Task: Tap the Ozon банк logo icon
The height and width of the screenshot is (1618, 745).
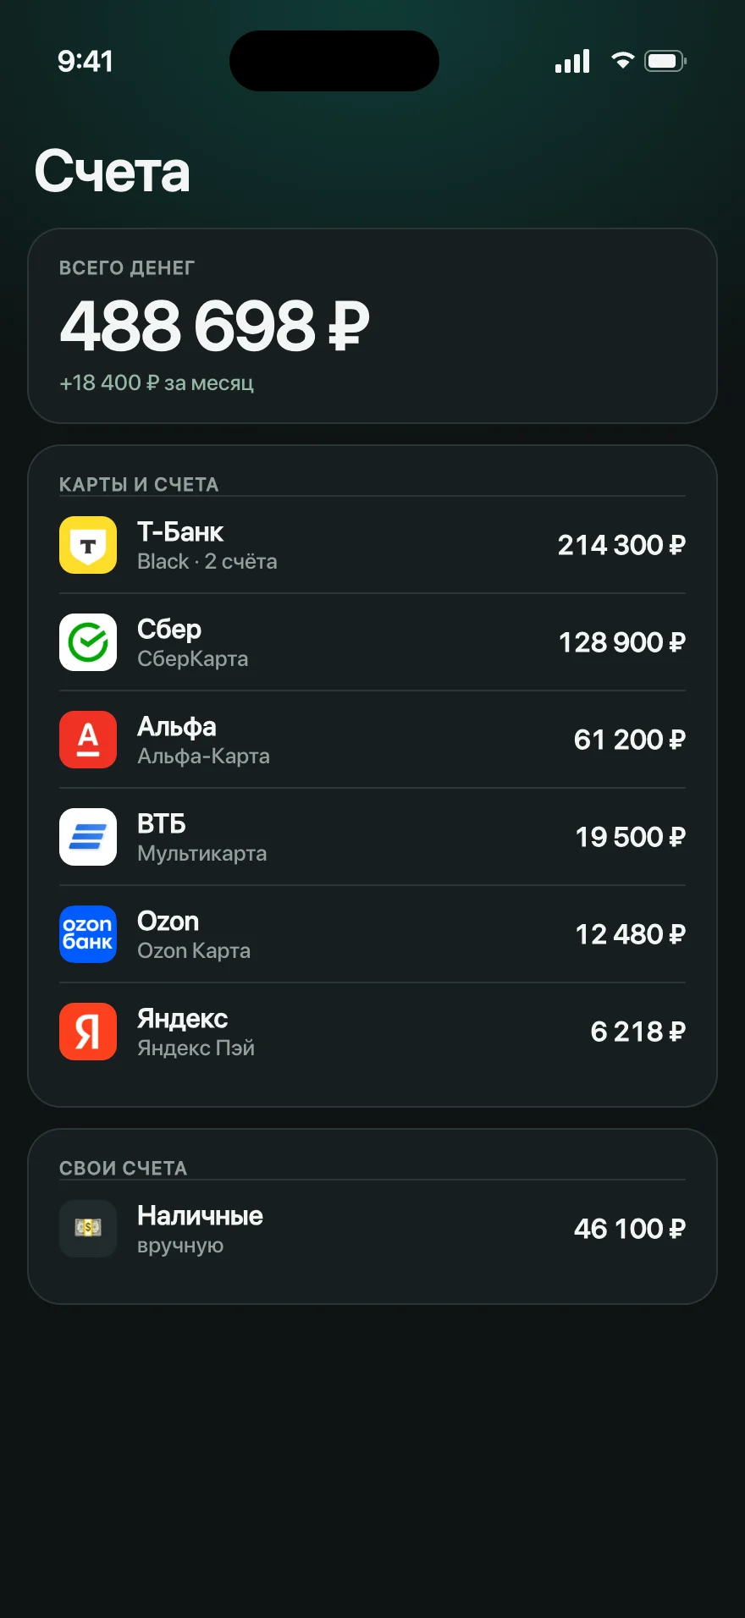Action: (x=88, y=934)
